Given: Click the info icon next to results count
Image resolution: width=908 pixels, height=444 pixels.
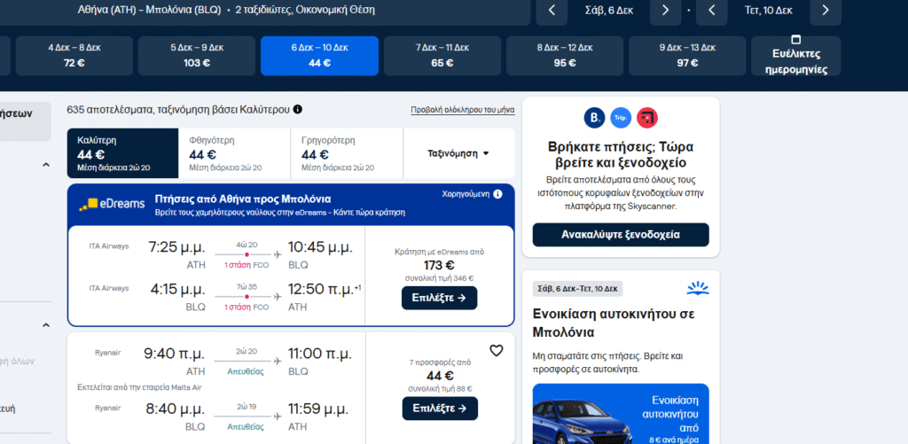Looking at the screenshot, I should click(x=298, y=110).
